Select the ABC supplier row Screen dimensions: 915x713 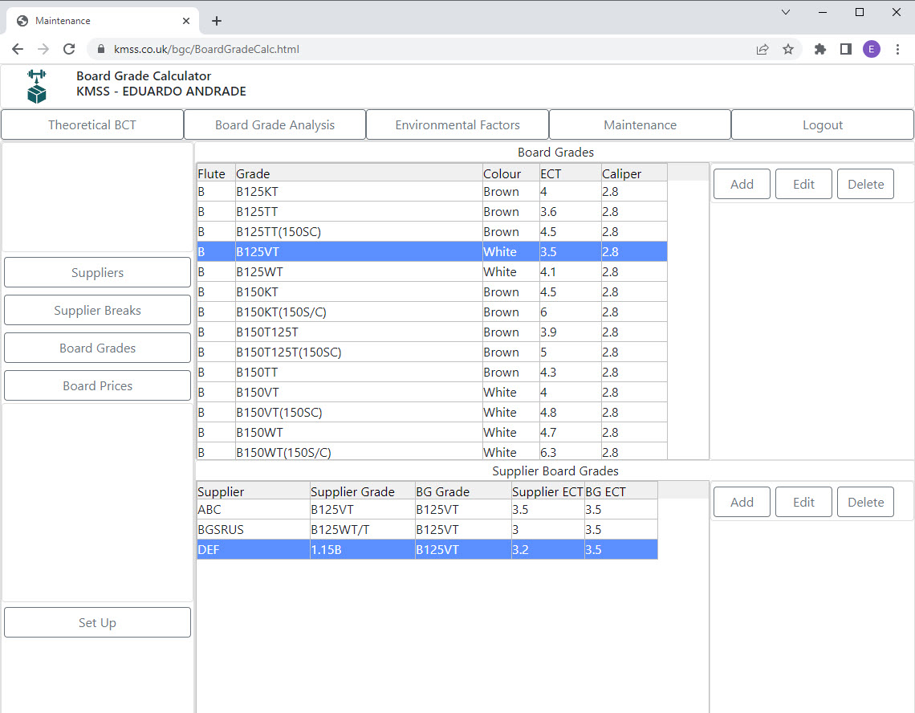[x=427, y=510]
